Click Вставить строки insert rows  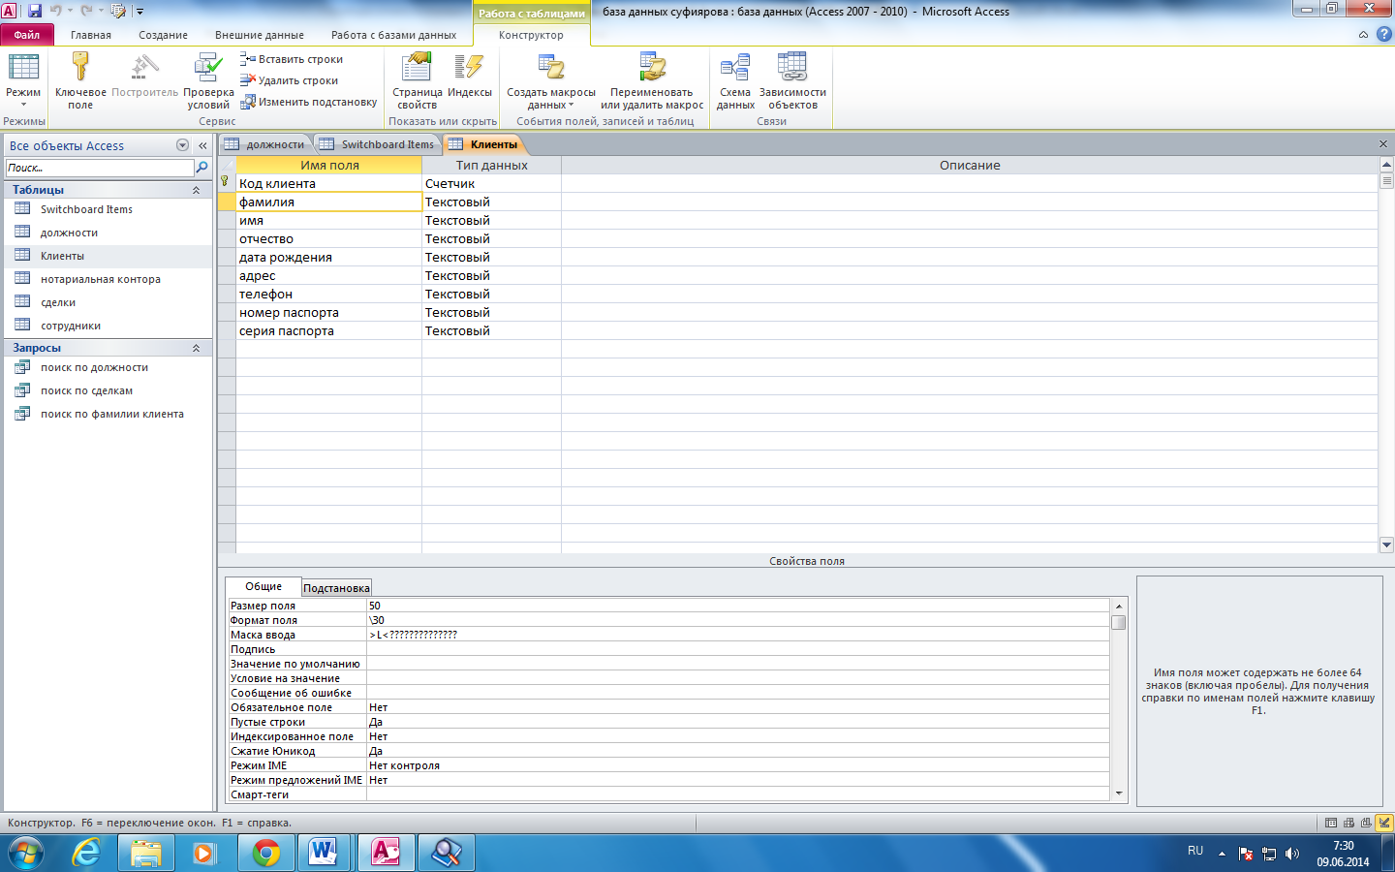292,59
